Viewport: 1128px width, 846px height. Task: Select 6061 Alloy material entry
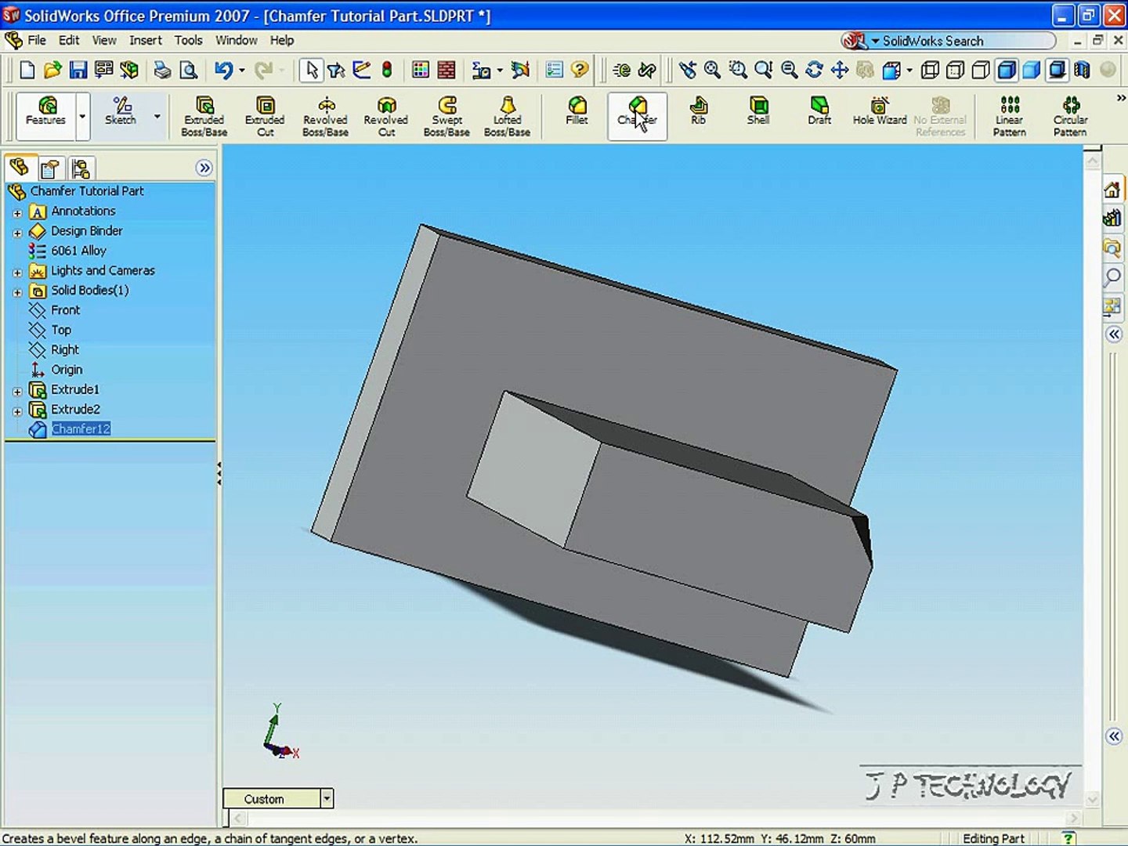pyautogui.click(x=78, y=251)
